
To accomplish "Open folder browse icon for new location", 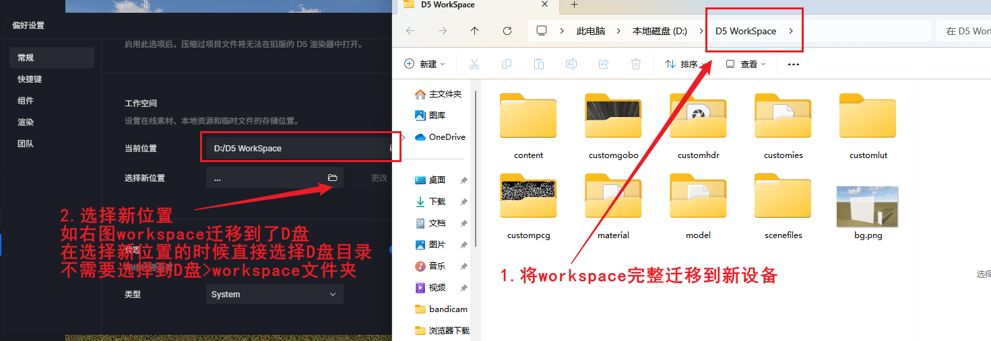I will point(332,178).
